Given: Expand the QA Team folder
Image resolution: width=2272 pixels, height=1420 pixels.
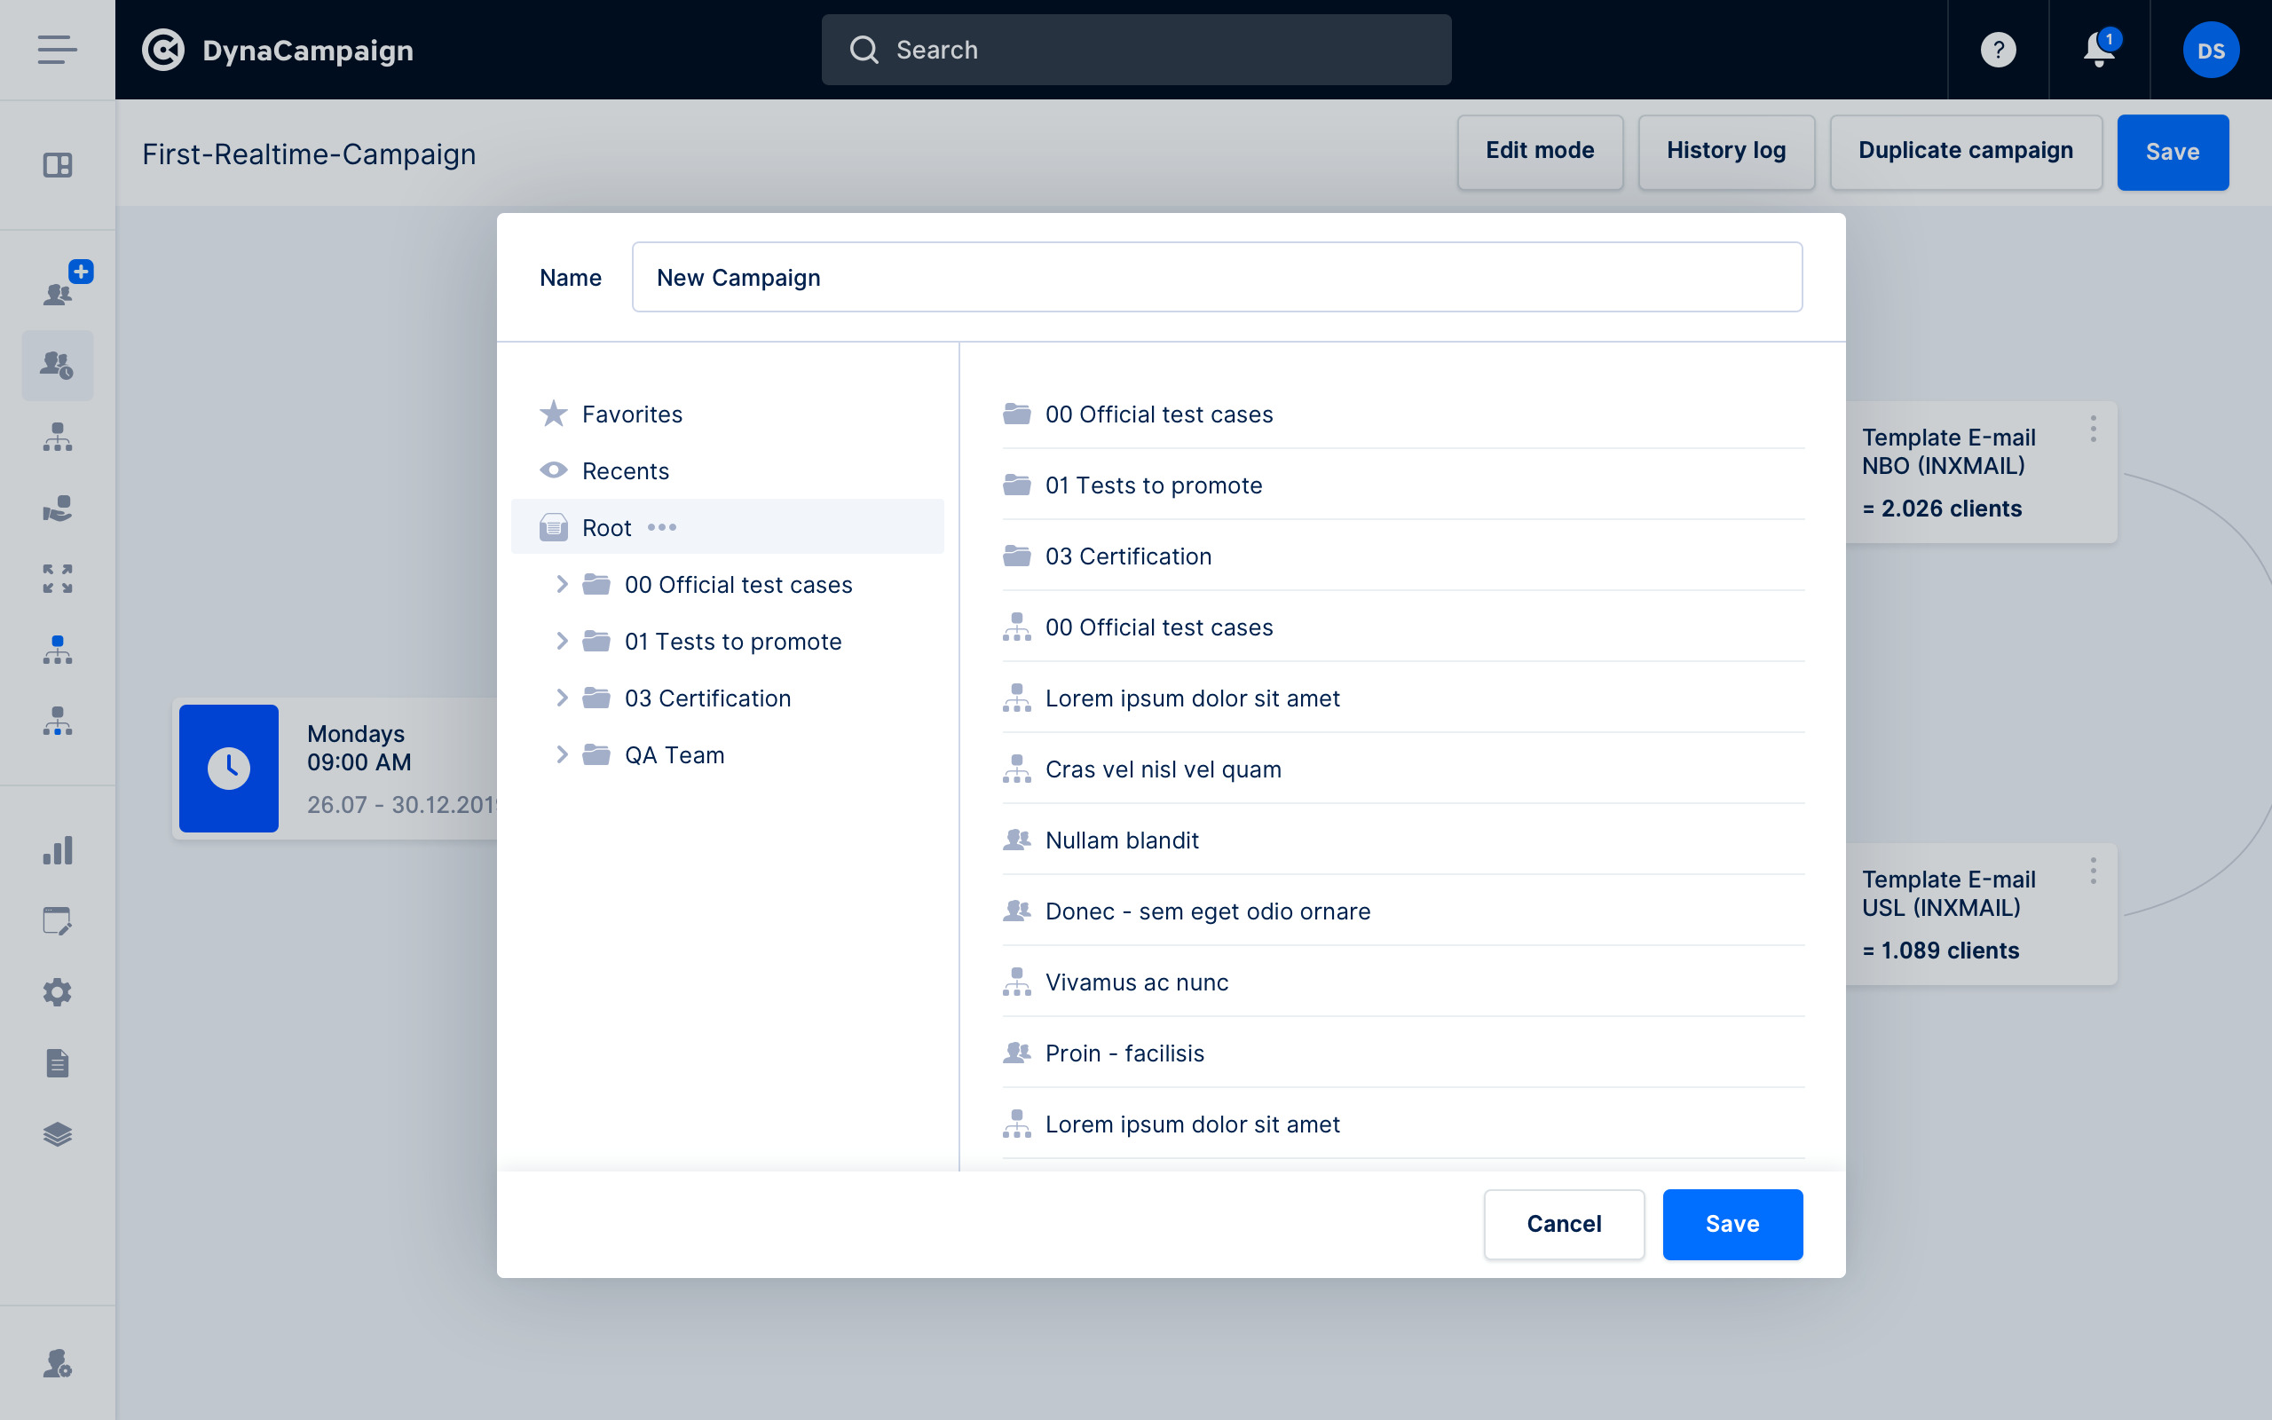Looking at the screenshot, I should [x=562, y=755].
